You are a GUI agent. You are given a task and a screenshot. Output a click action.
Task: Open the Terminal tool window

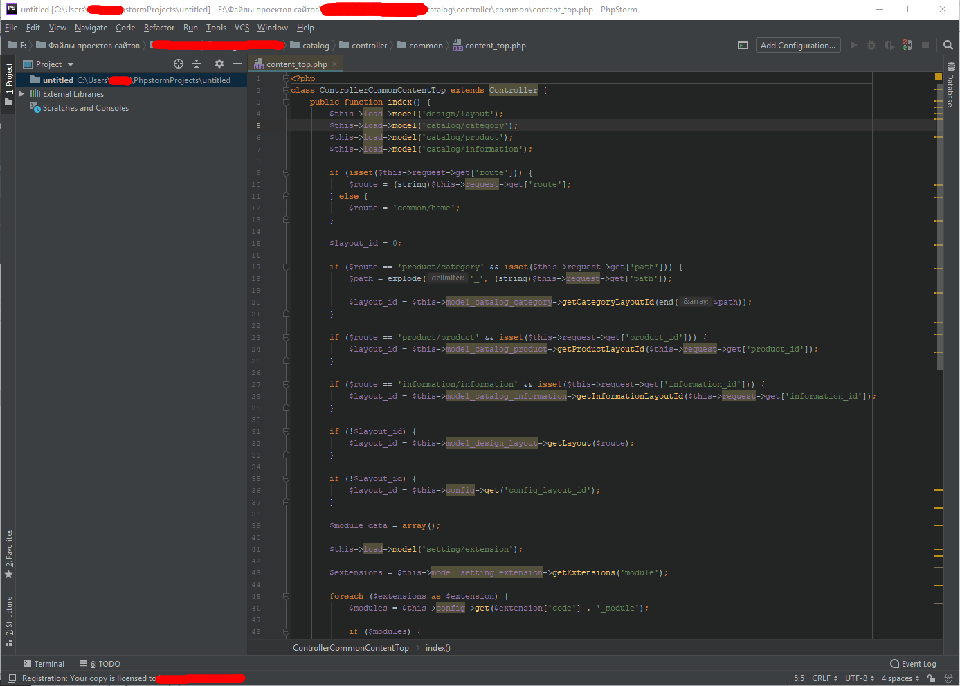(x=44, y=664)
